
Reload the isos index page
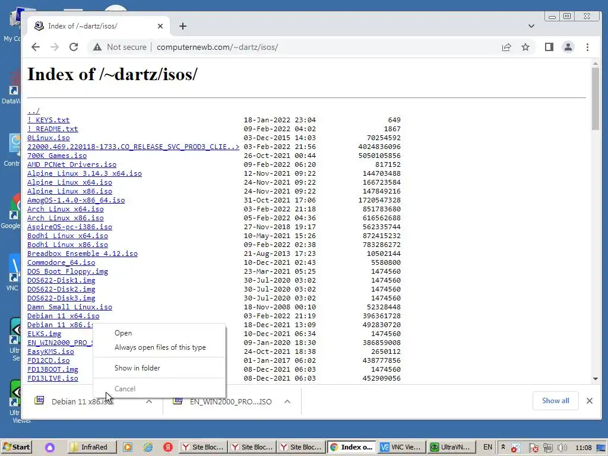(x=74, y=47)
